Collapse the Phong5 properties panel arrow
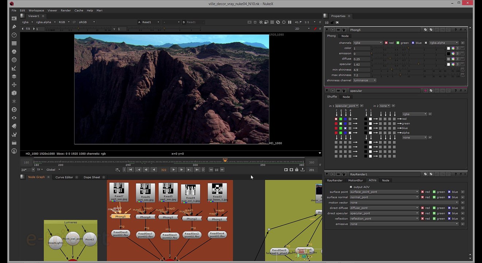This screenshot has height=263, width=482. [327, 30]
